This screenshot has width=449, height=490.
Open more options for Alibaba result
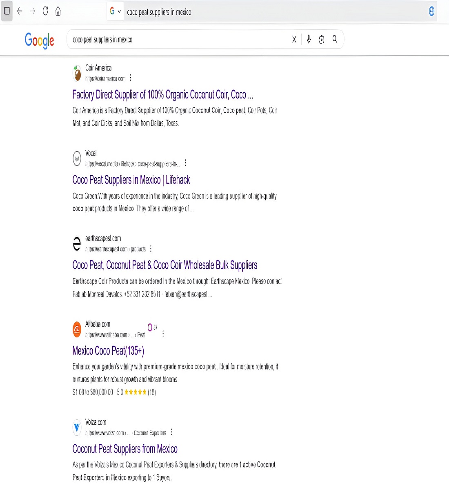click(x=163, y=334)
